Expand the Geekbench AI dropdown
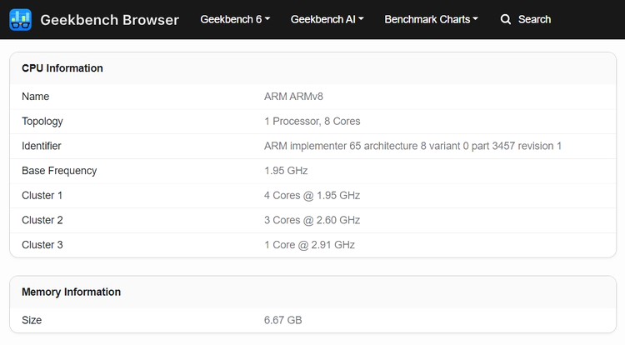The height and width of the screenshot is (345, 625). 327,19
